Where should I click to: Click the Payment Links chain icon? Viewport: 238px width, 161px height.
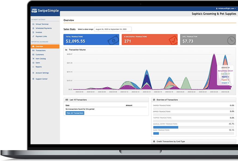(33, 36)
